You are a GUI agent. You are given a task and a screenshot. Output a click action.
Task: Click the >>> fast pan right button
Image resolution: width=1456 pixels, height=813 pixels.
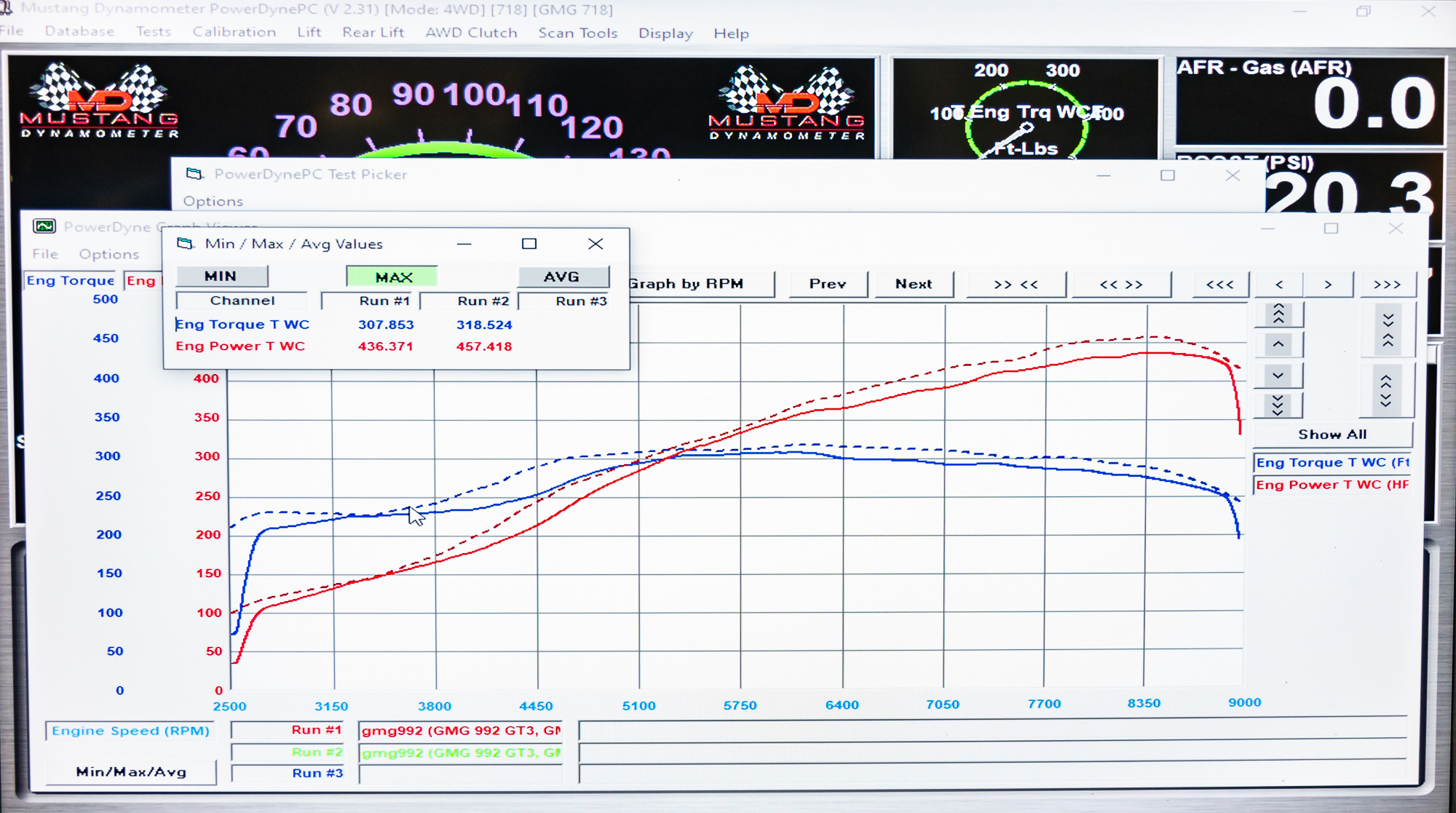tap(1388, 285)
